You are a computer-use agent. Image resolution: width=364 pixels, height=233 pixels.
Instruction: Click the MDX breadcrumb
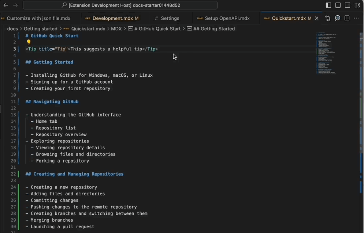116,29
